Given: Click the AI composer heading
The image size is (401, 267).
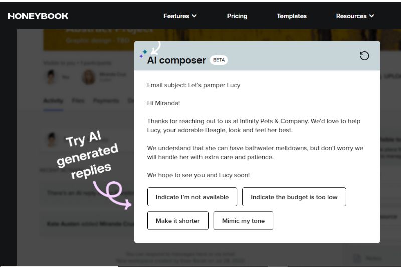Looking at the screenshot, I should tap(176, 60).
